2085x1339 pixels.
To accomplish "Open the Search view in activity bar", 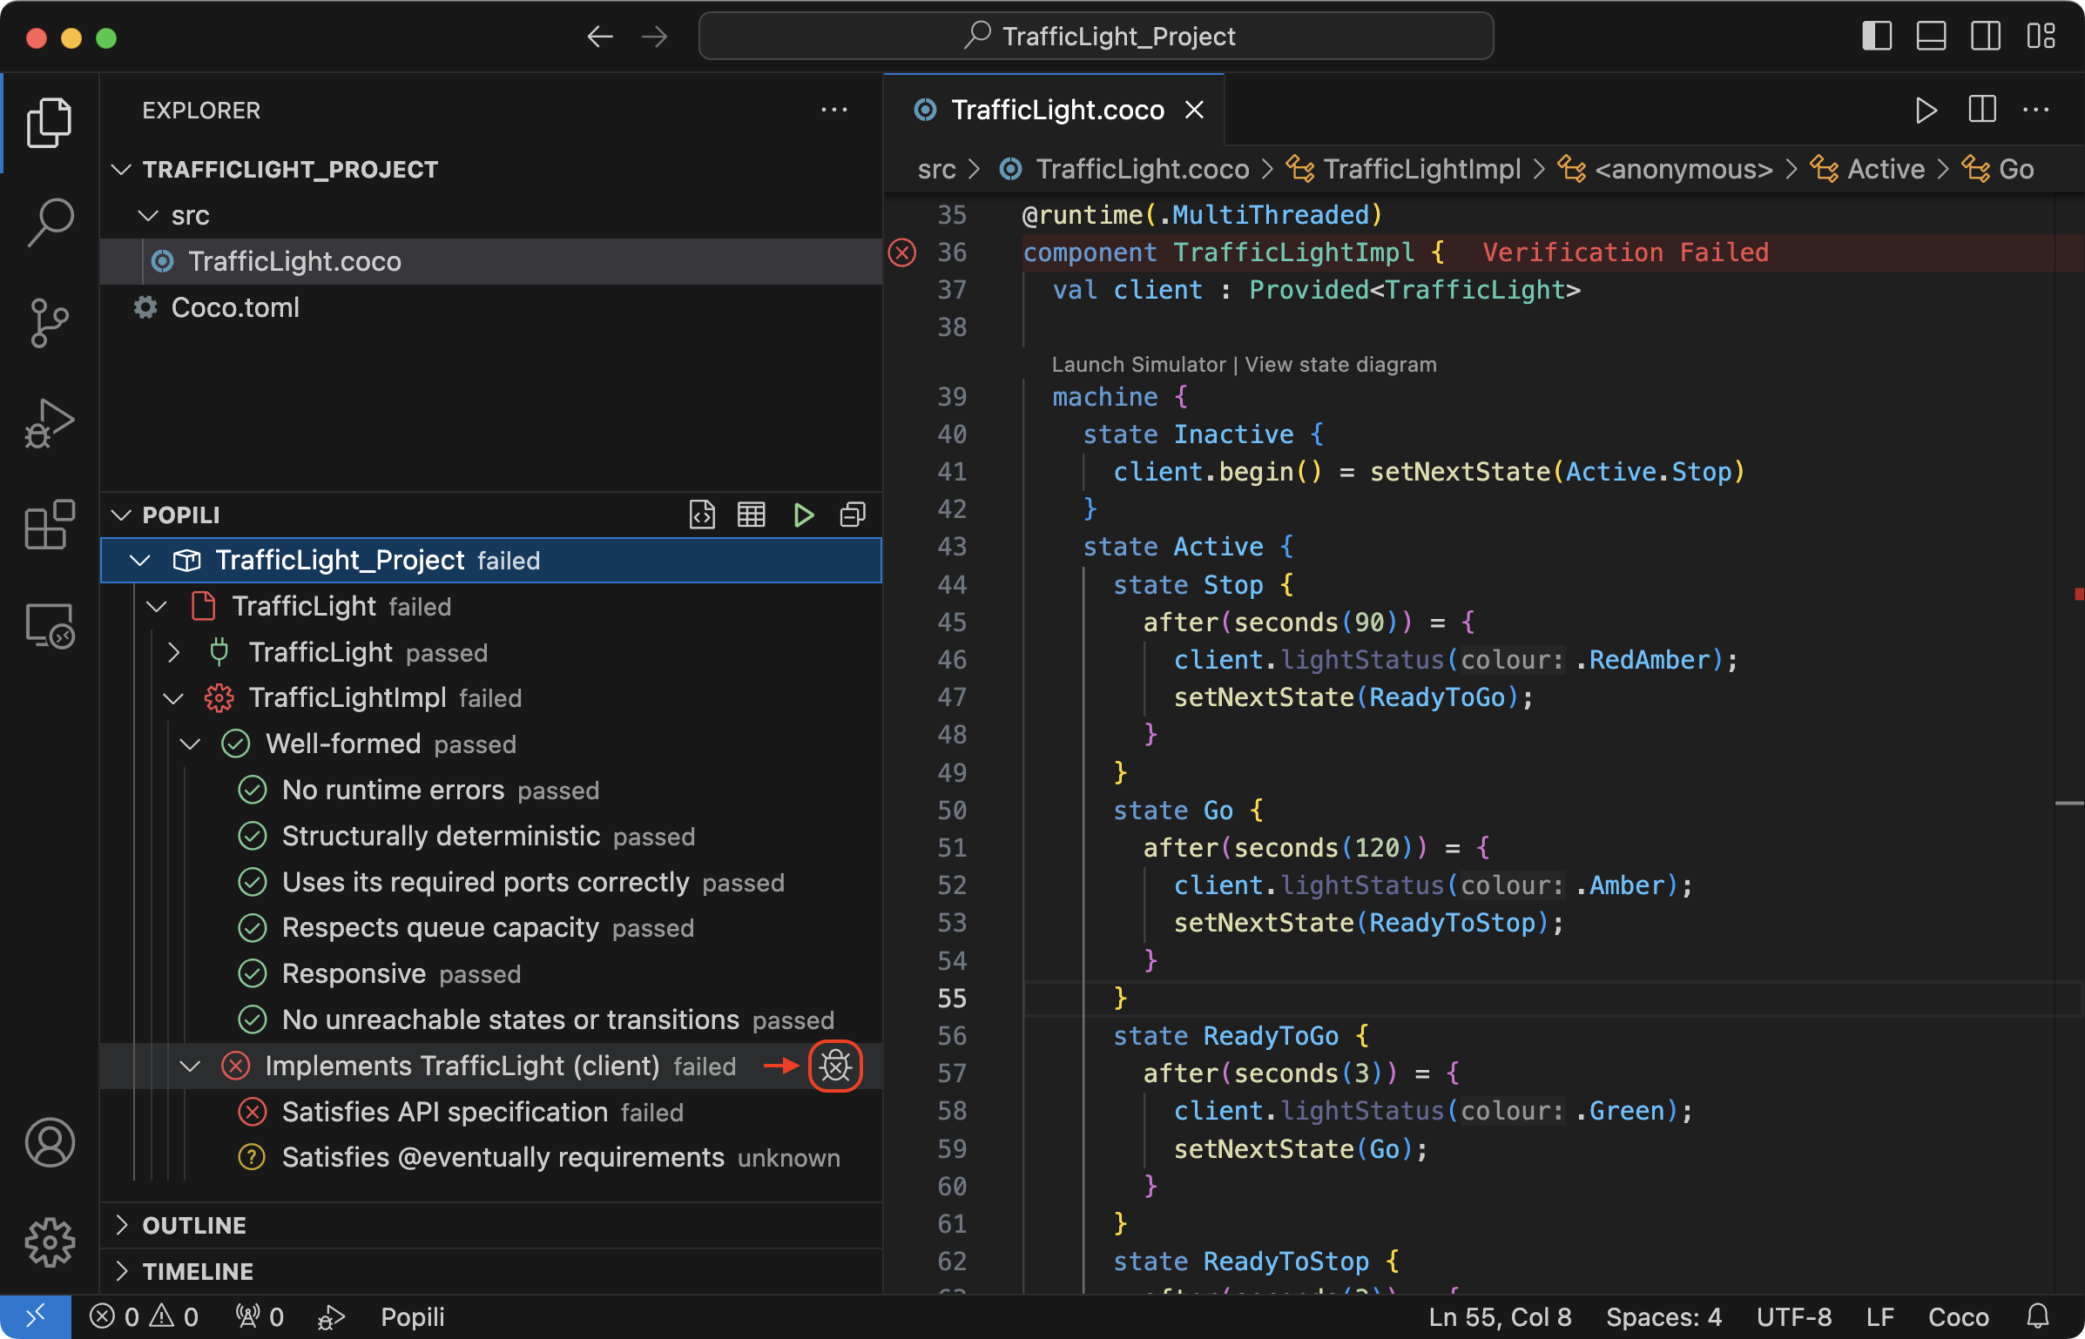I will point(50,222).
